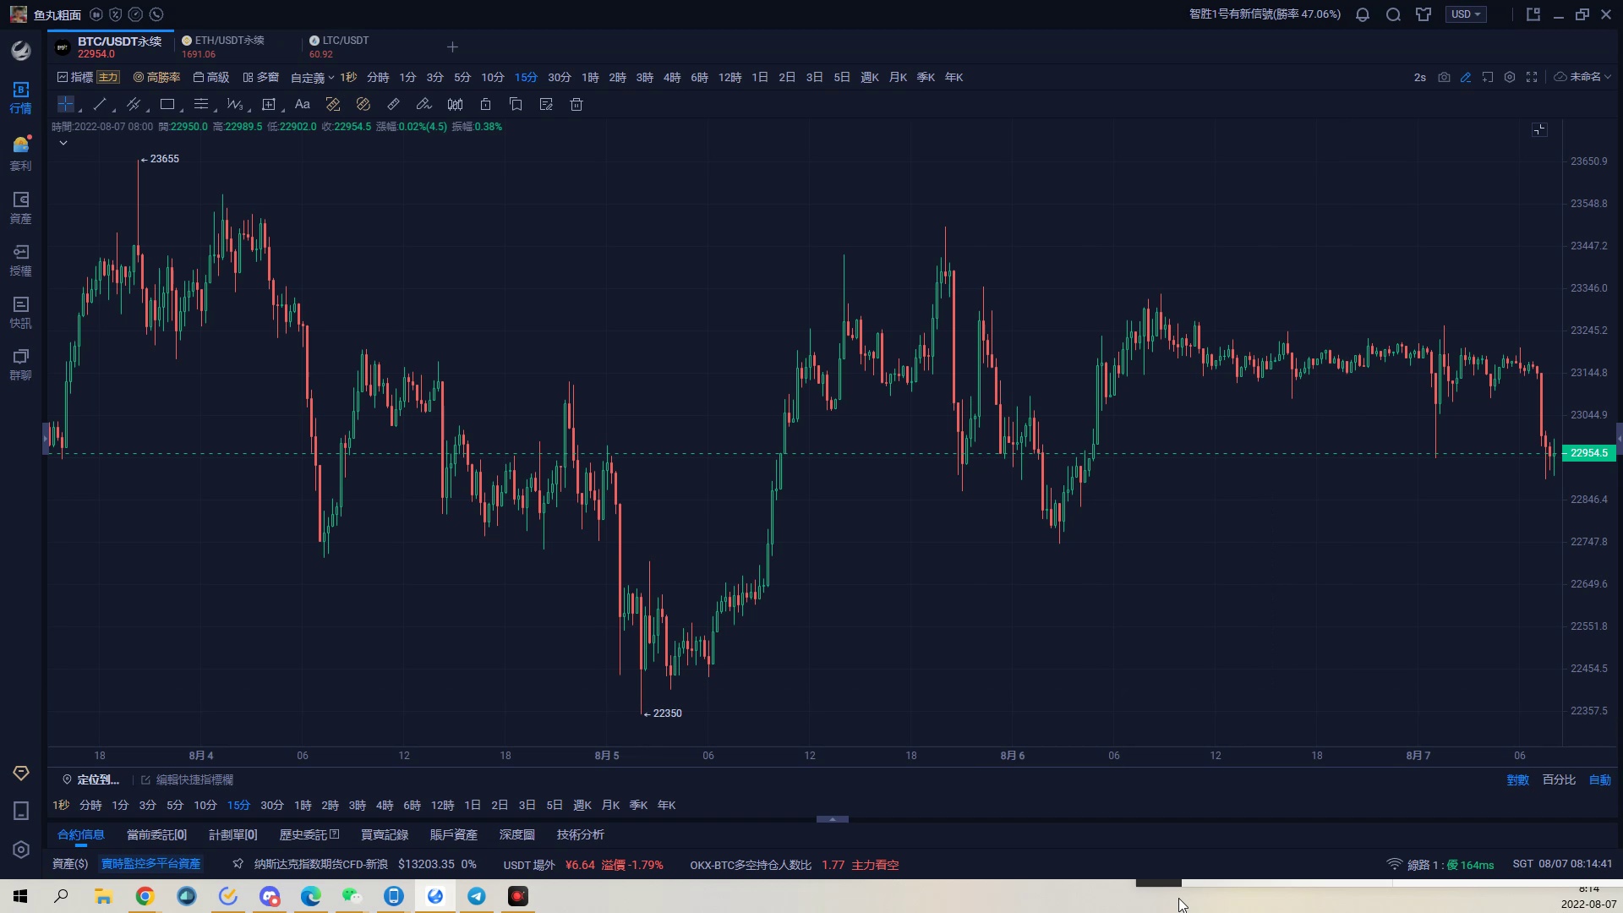Image resolution: width=1623 pixels, height=913 pixels.
Task: Open the 未命名 layout dropdown
Action: [x=1583, y=77]
